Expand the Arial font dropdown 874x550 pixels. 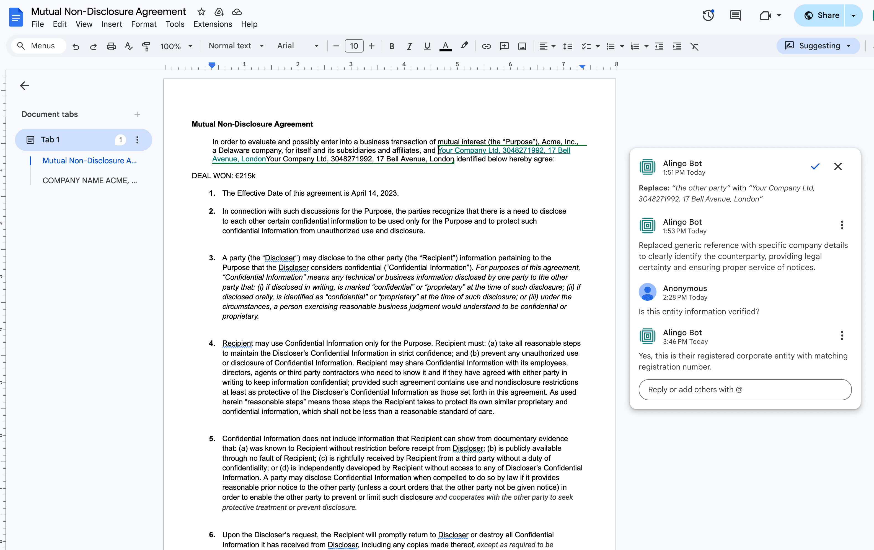point(298,46)
